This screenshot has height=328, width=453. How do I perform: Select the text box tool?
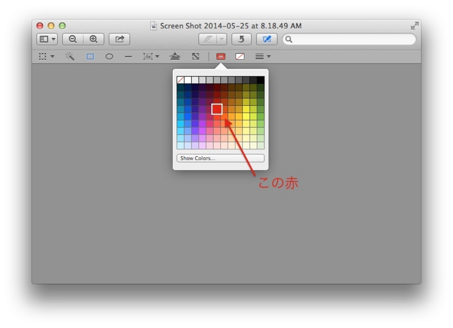point(148,57)
